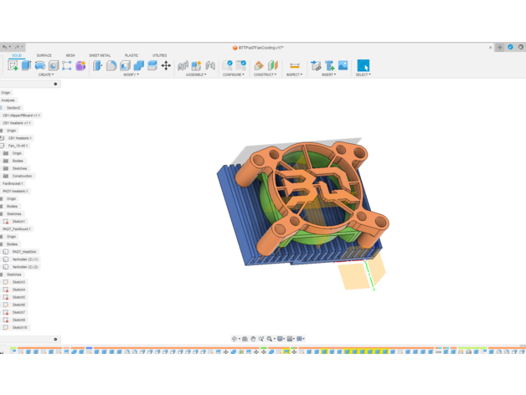Click the Fillet icon in Modify group

(111, 65)
